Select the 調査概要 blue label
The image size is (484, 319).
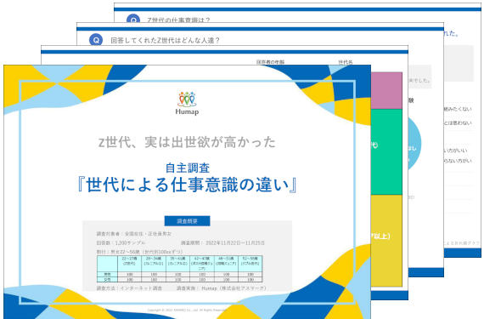tap(187, 221)
